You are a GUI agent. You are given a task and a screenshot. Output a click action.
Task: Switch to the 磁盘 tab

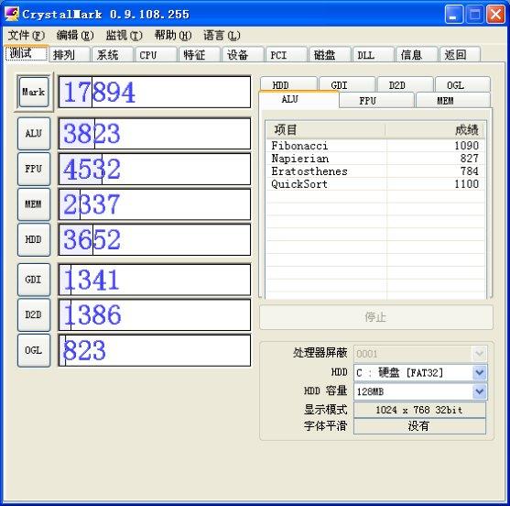(x=330, y=55)
